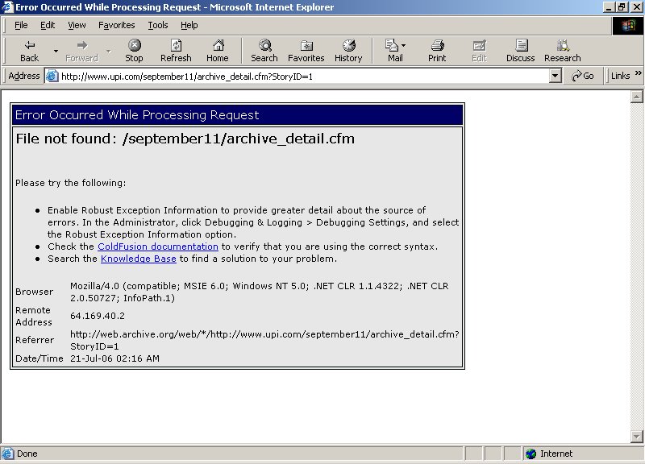645x464 pixels.
Task: Open the Forward history dropdown arrow
Action: tap(109, 51)
